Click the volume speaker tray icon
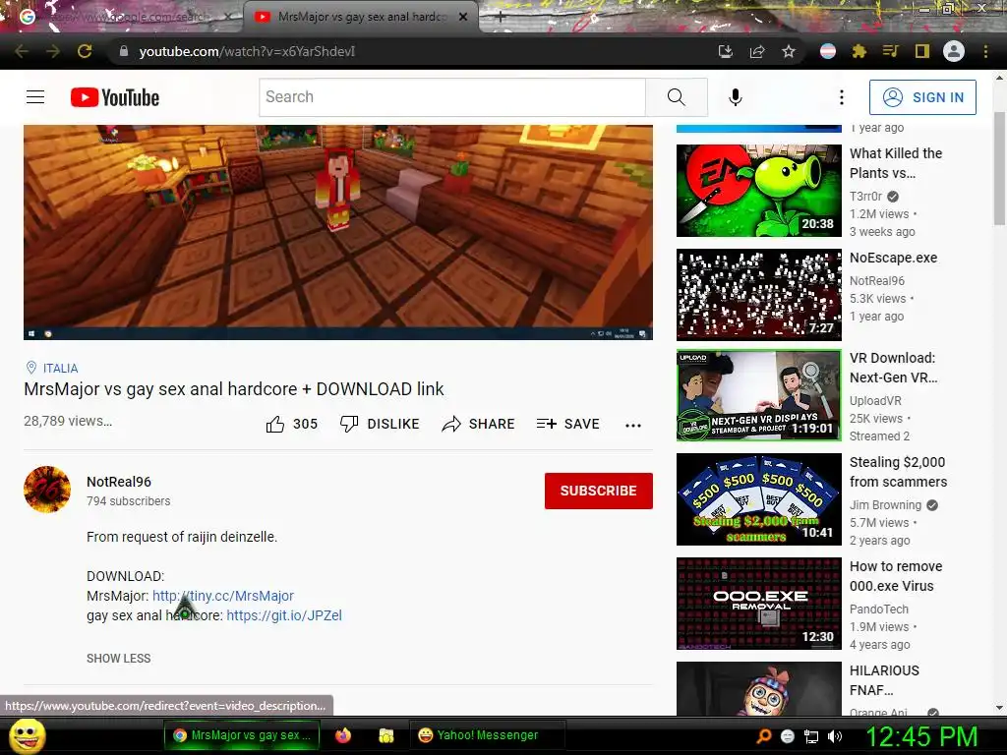Screen dimensions: 1007x755 (x=835, y=736)
